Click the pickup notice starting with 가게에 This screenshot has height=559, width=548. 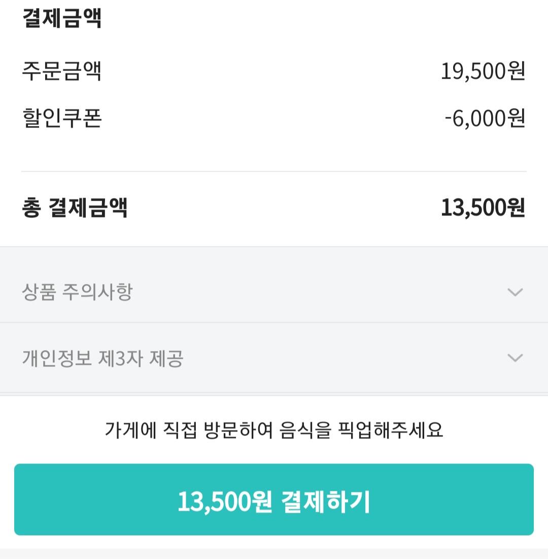pos(274,430)
